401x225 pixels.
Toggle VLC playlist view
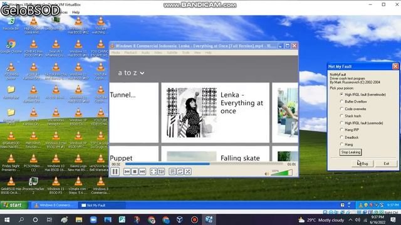(172, 172)
